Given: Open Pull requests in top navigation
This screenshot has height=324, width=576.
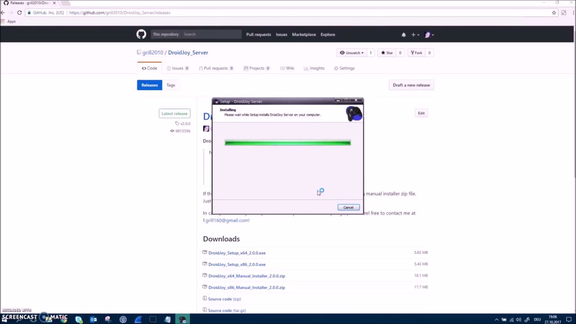Looking at the screenshot, I should [258, 35].
